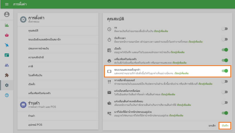The width and height of the screenshot is (235, 133).
Task: Open the employees ID card icon
Action: click(7, 55)
